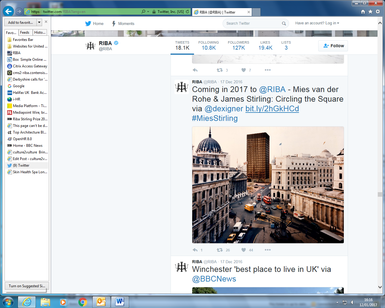
Task: Retweet the Mies van der Rohe tweet
Action: (x=220, y=250)
